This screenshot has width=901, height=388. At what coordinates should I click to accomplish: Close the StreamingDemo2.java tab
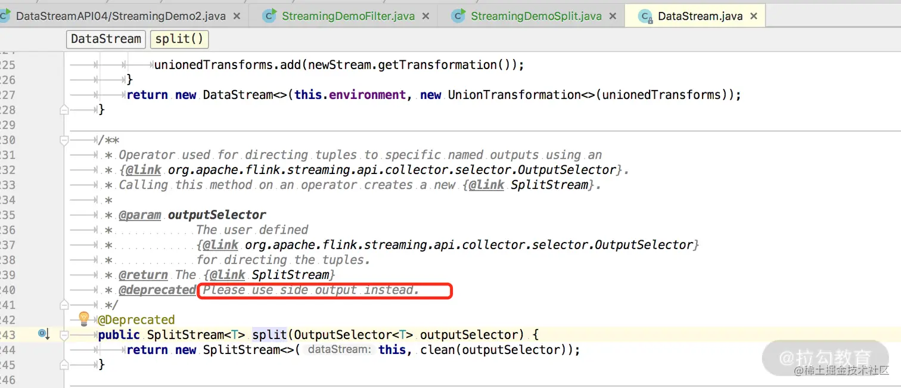coord(237,16)
